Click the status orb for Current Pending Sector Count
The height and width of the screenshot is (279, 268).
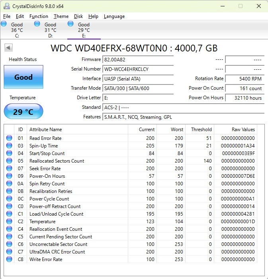pyautogui.click(x=9, y=236)
